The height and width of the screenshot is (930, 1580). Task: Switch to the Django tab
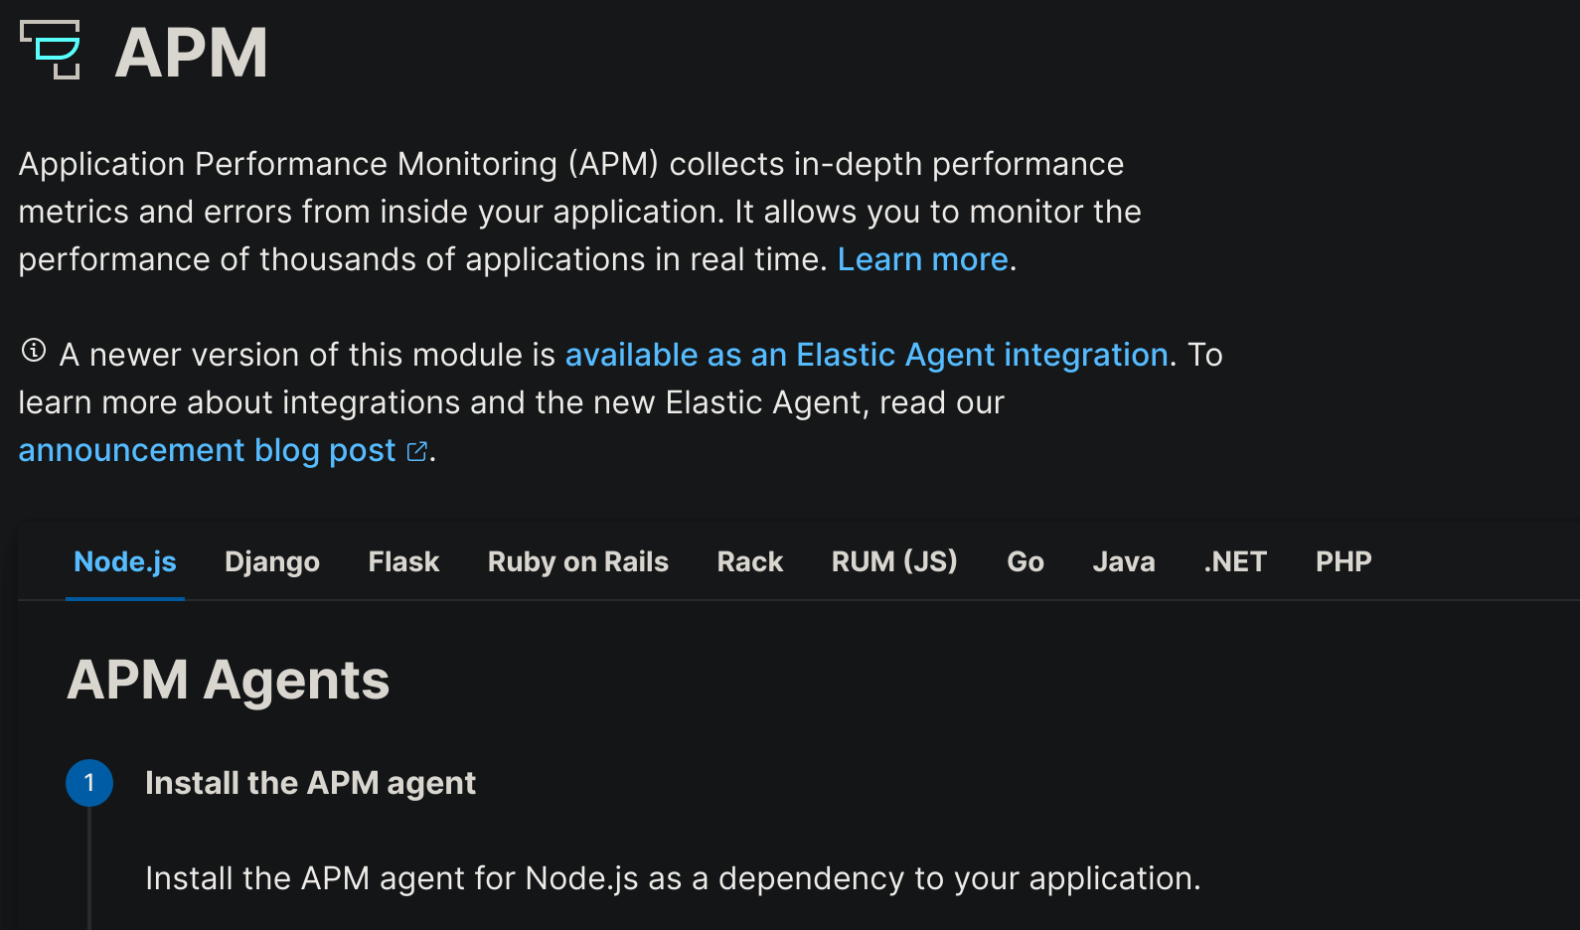(271, 561)
